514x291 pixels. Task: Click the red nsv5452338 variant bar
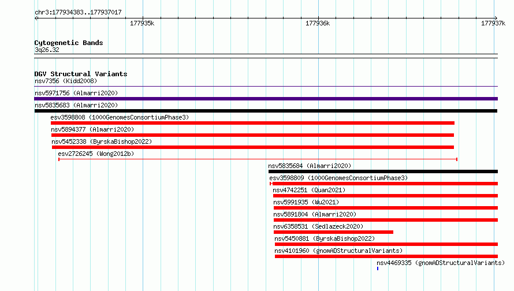(253, 147)
